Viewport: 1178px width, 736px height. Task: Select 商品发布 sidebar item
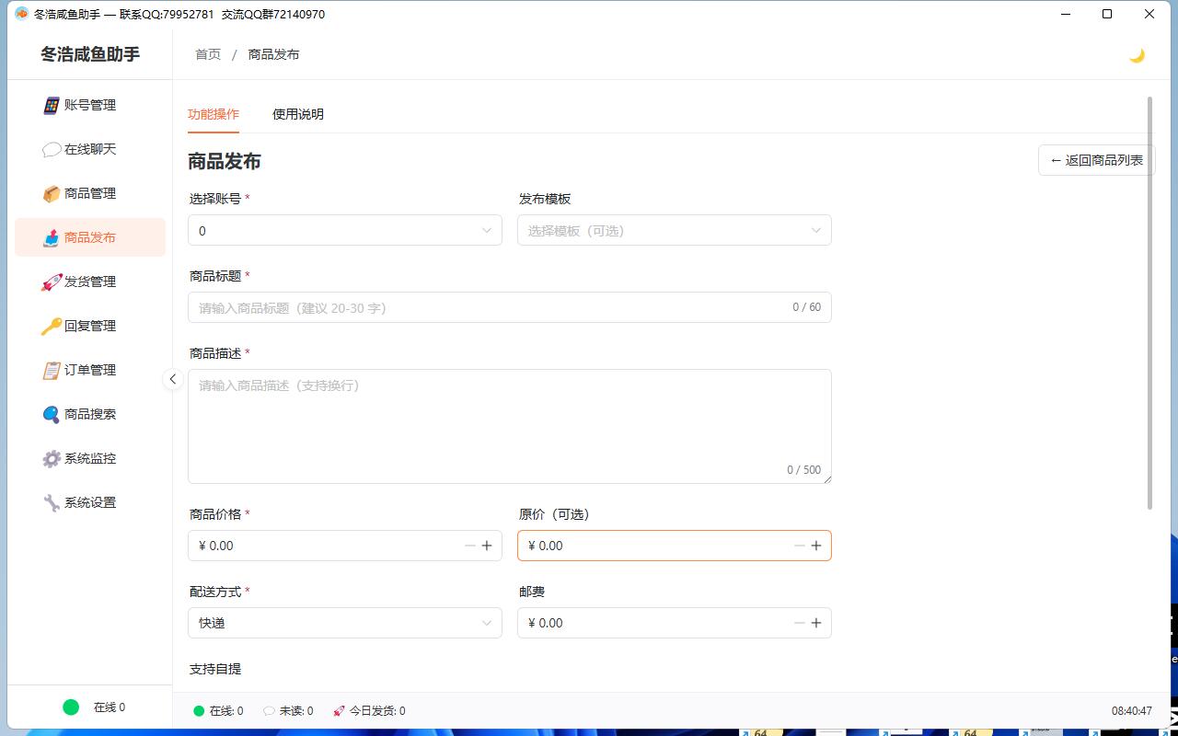90,237
